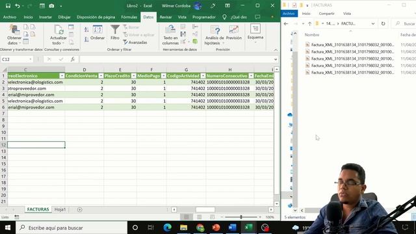Screen dimensions: 416x234
Task: Switch to Page Layout view in status bar
Action: pos(200,217)
